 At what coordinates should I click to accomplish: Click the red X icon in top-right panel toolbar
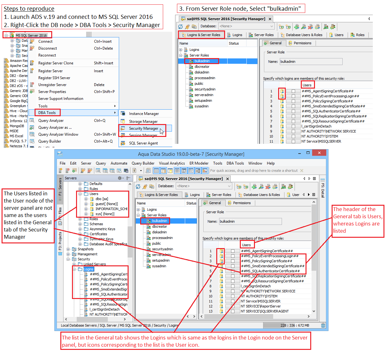[311, 27]
